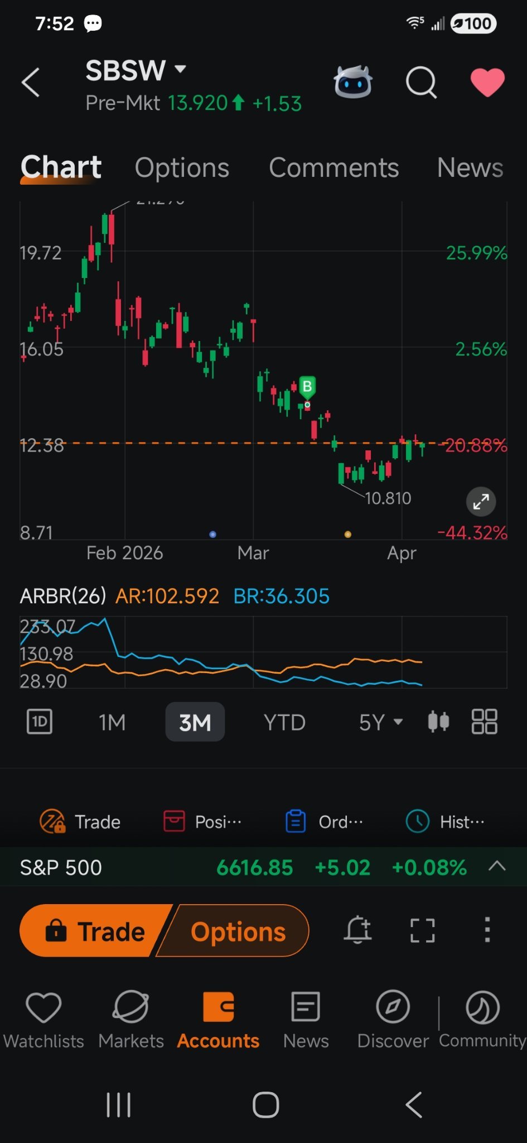Select the green B buy marker on chart
The image size is (527, 1143).
click(307, 386)
